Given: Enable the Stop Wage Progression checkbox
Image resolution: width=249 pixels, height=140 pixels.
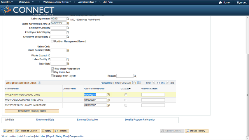Looking at the screenshot, I should [x=52, y=68].
